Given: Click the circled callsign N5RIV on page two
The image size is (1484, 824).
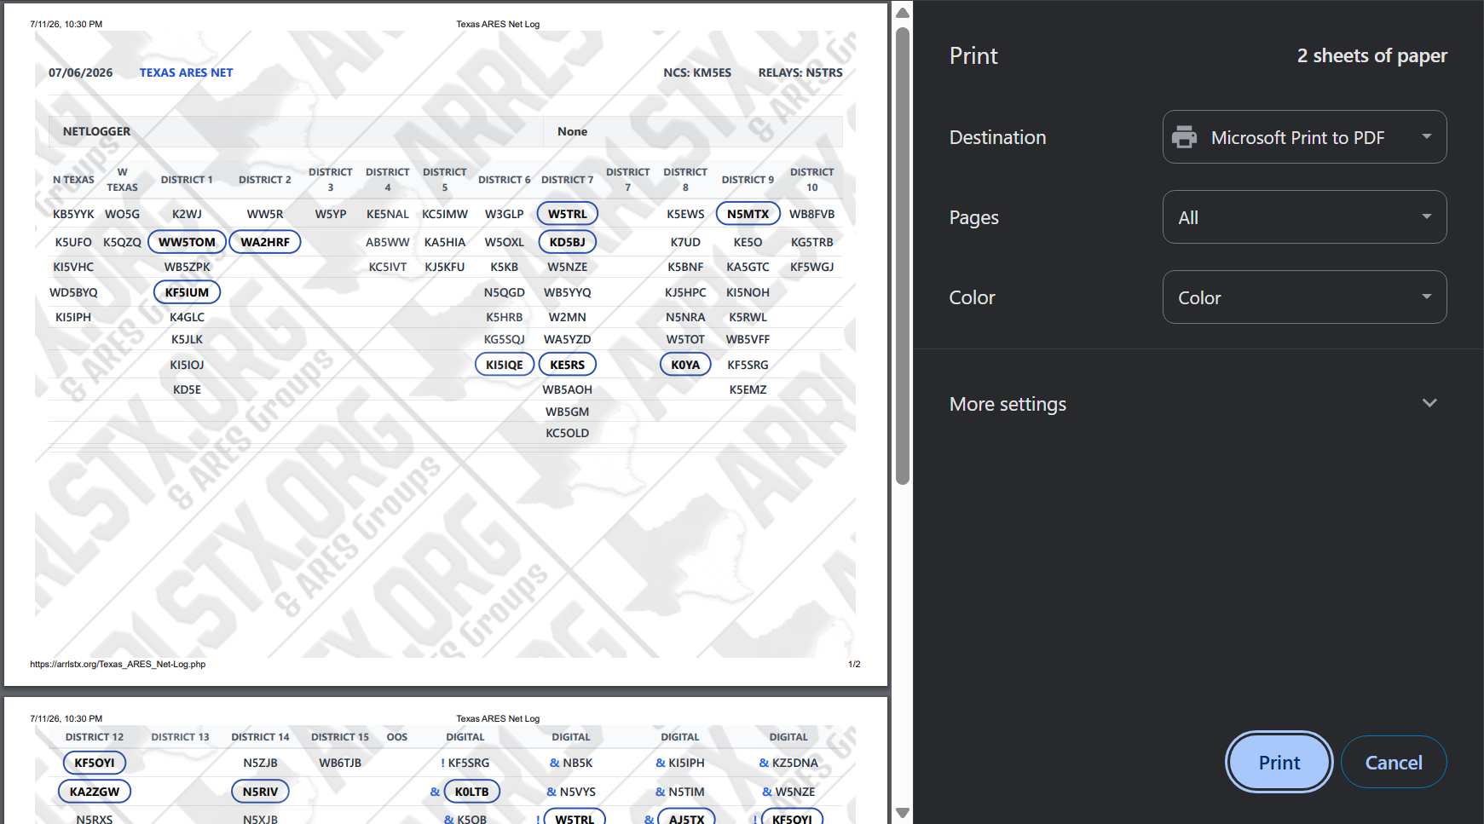Looking at the screenshot, I should [260, 792].
